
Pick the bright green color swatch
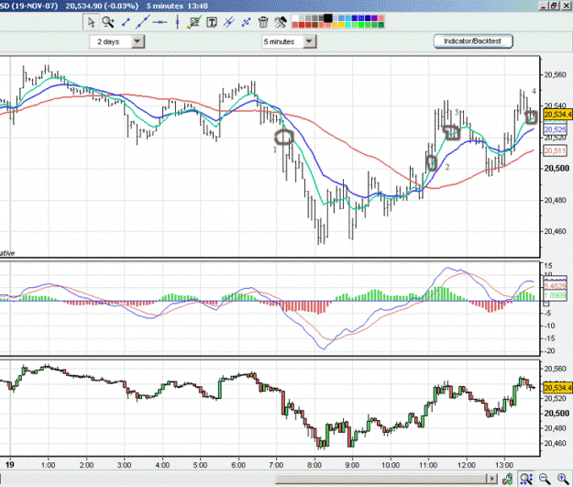361,25
